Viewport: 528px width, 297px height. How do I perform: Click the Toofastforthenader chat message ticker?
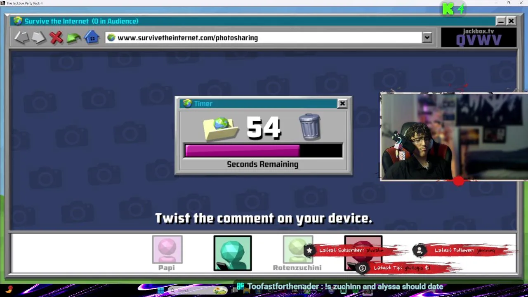[x=345, y=286]
